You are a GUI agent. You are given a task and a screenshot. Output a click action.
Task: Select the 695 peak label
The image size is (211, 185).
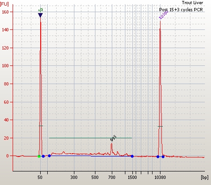[113, 138]
